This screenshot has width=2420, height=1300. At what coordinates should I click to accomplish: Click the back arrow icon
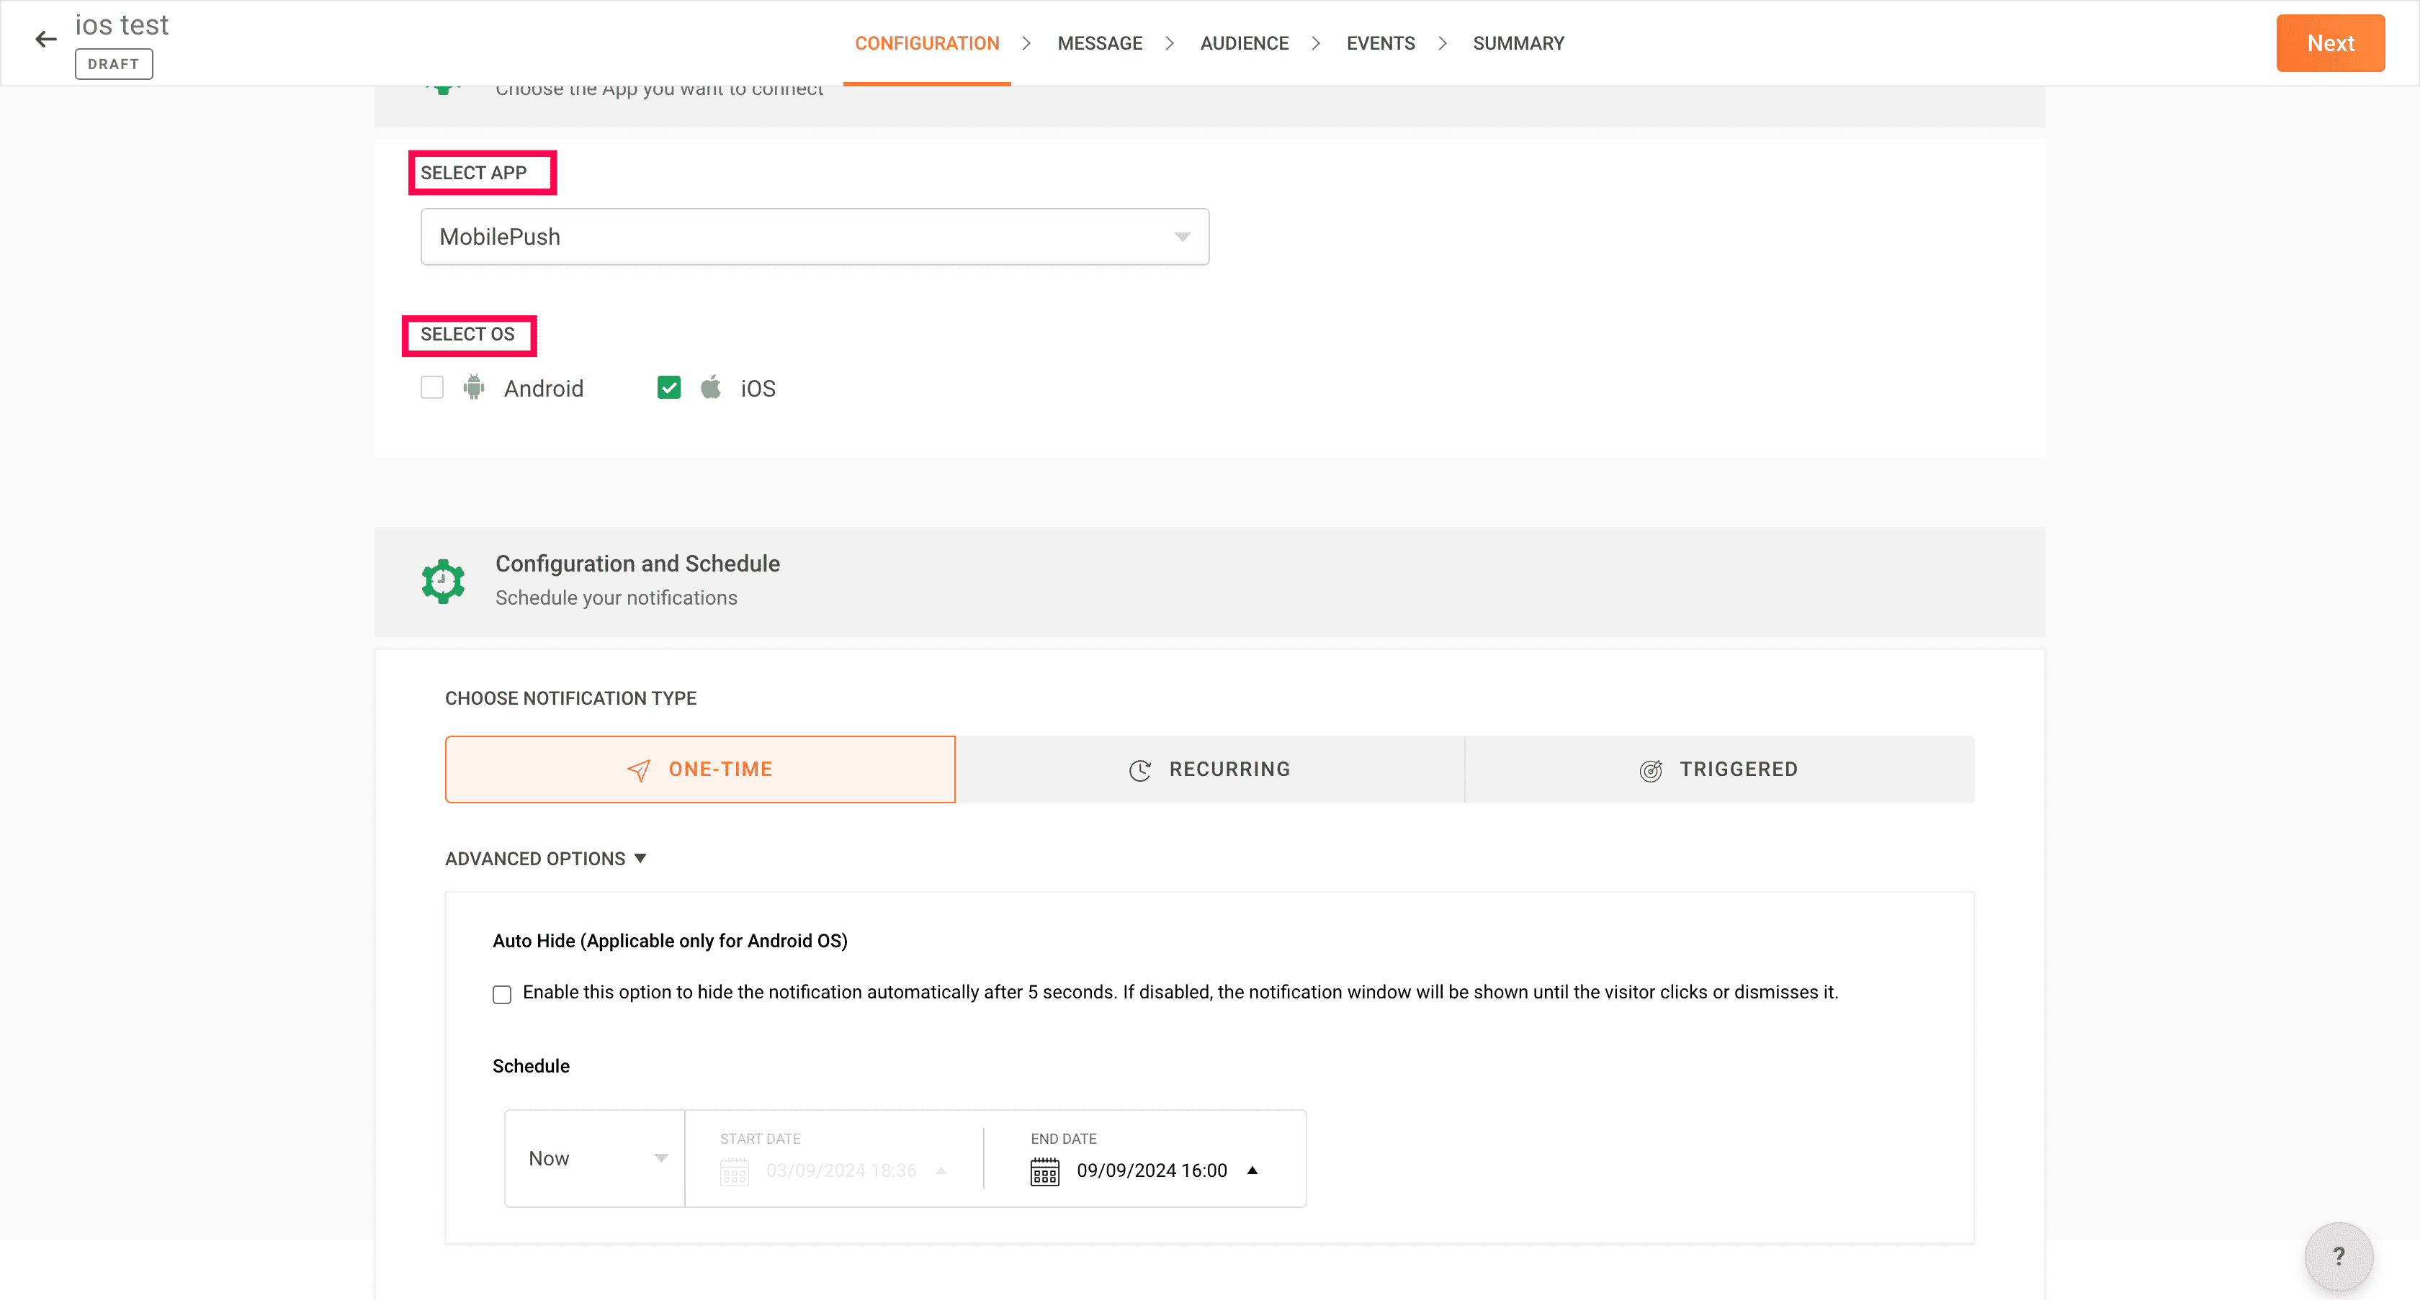tap(45, 40)
